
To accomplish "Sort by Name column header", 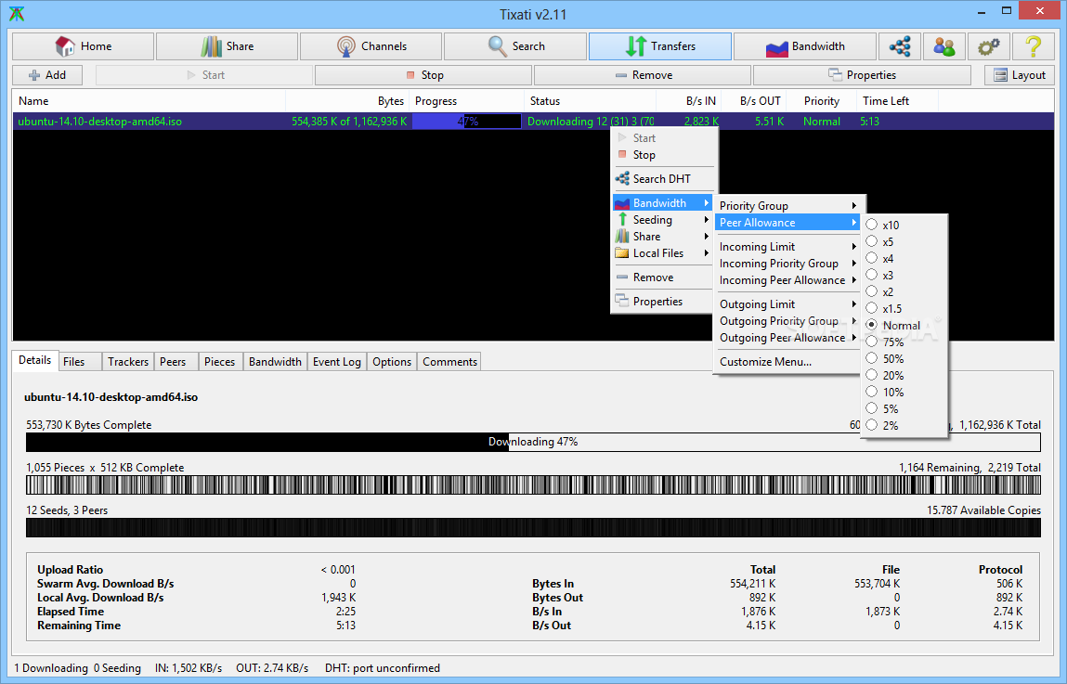I will 149,100.
